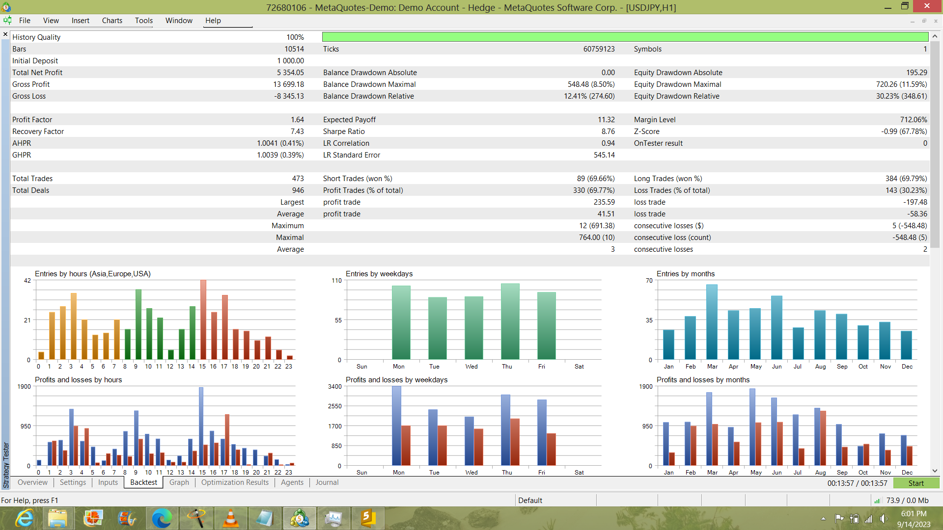The image size is (943, 530).
Task: Click the Thu bar in Entries by weekdays
Action: pos(510,321)
